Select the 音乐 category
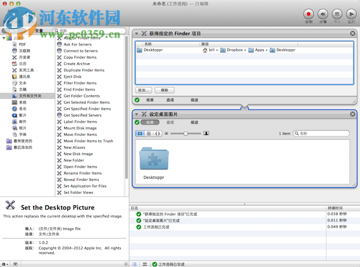Viewport: 360px width, 267px height. coord(19,108)
